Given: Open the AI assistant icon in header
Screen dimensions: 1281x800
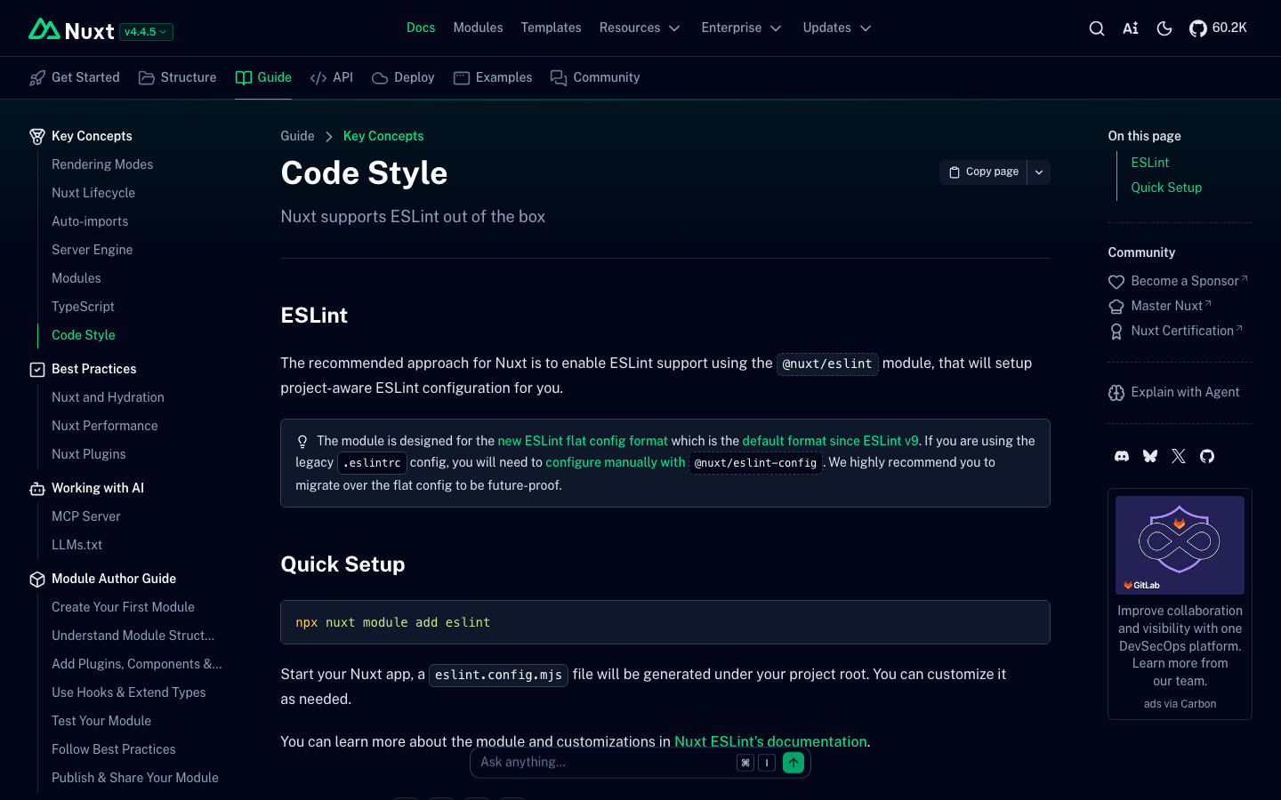Looking at the screenshot, I should coord(1131,28).
